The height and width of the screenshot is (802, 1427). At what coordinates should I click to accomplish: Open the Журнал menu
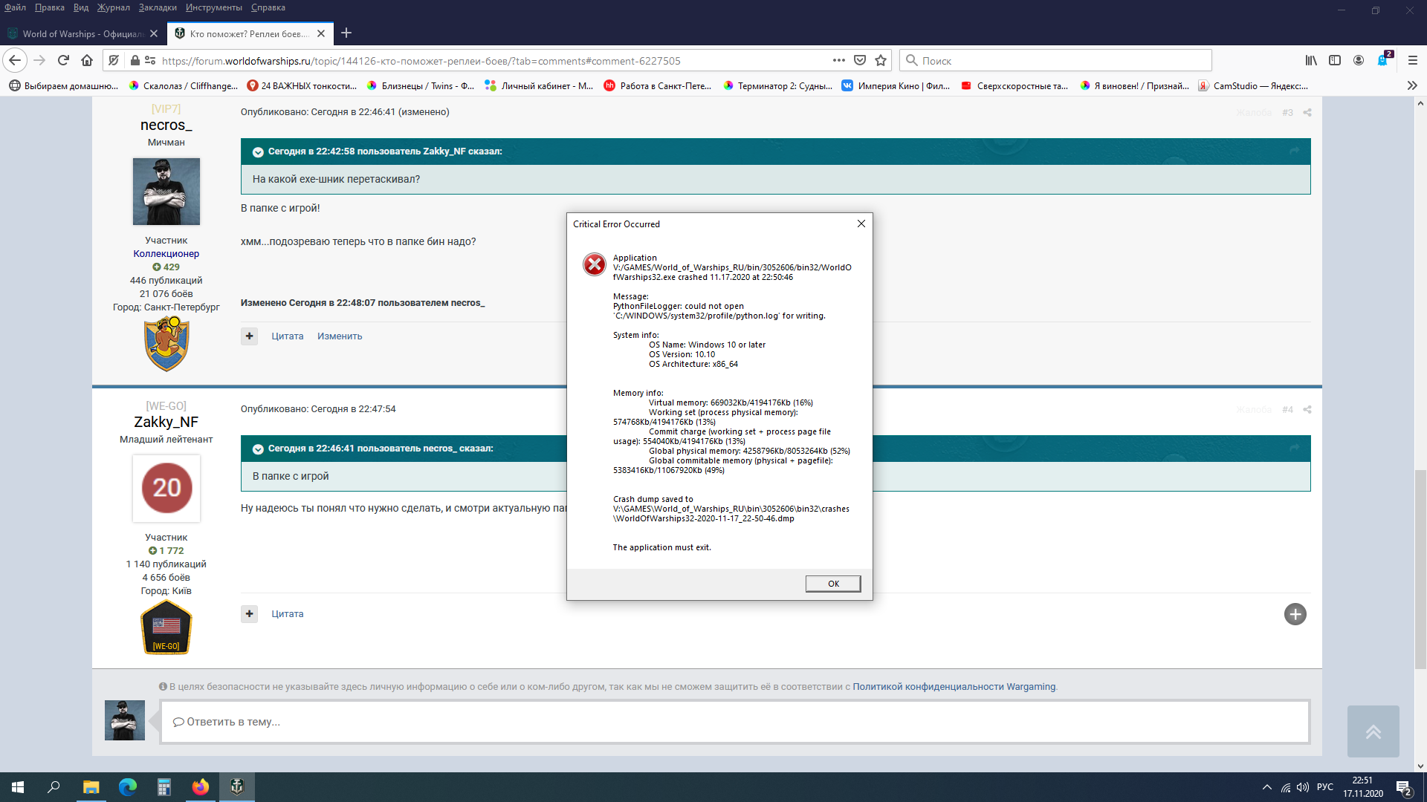tap(114, 7)
